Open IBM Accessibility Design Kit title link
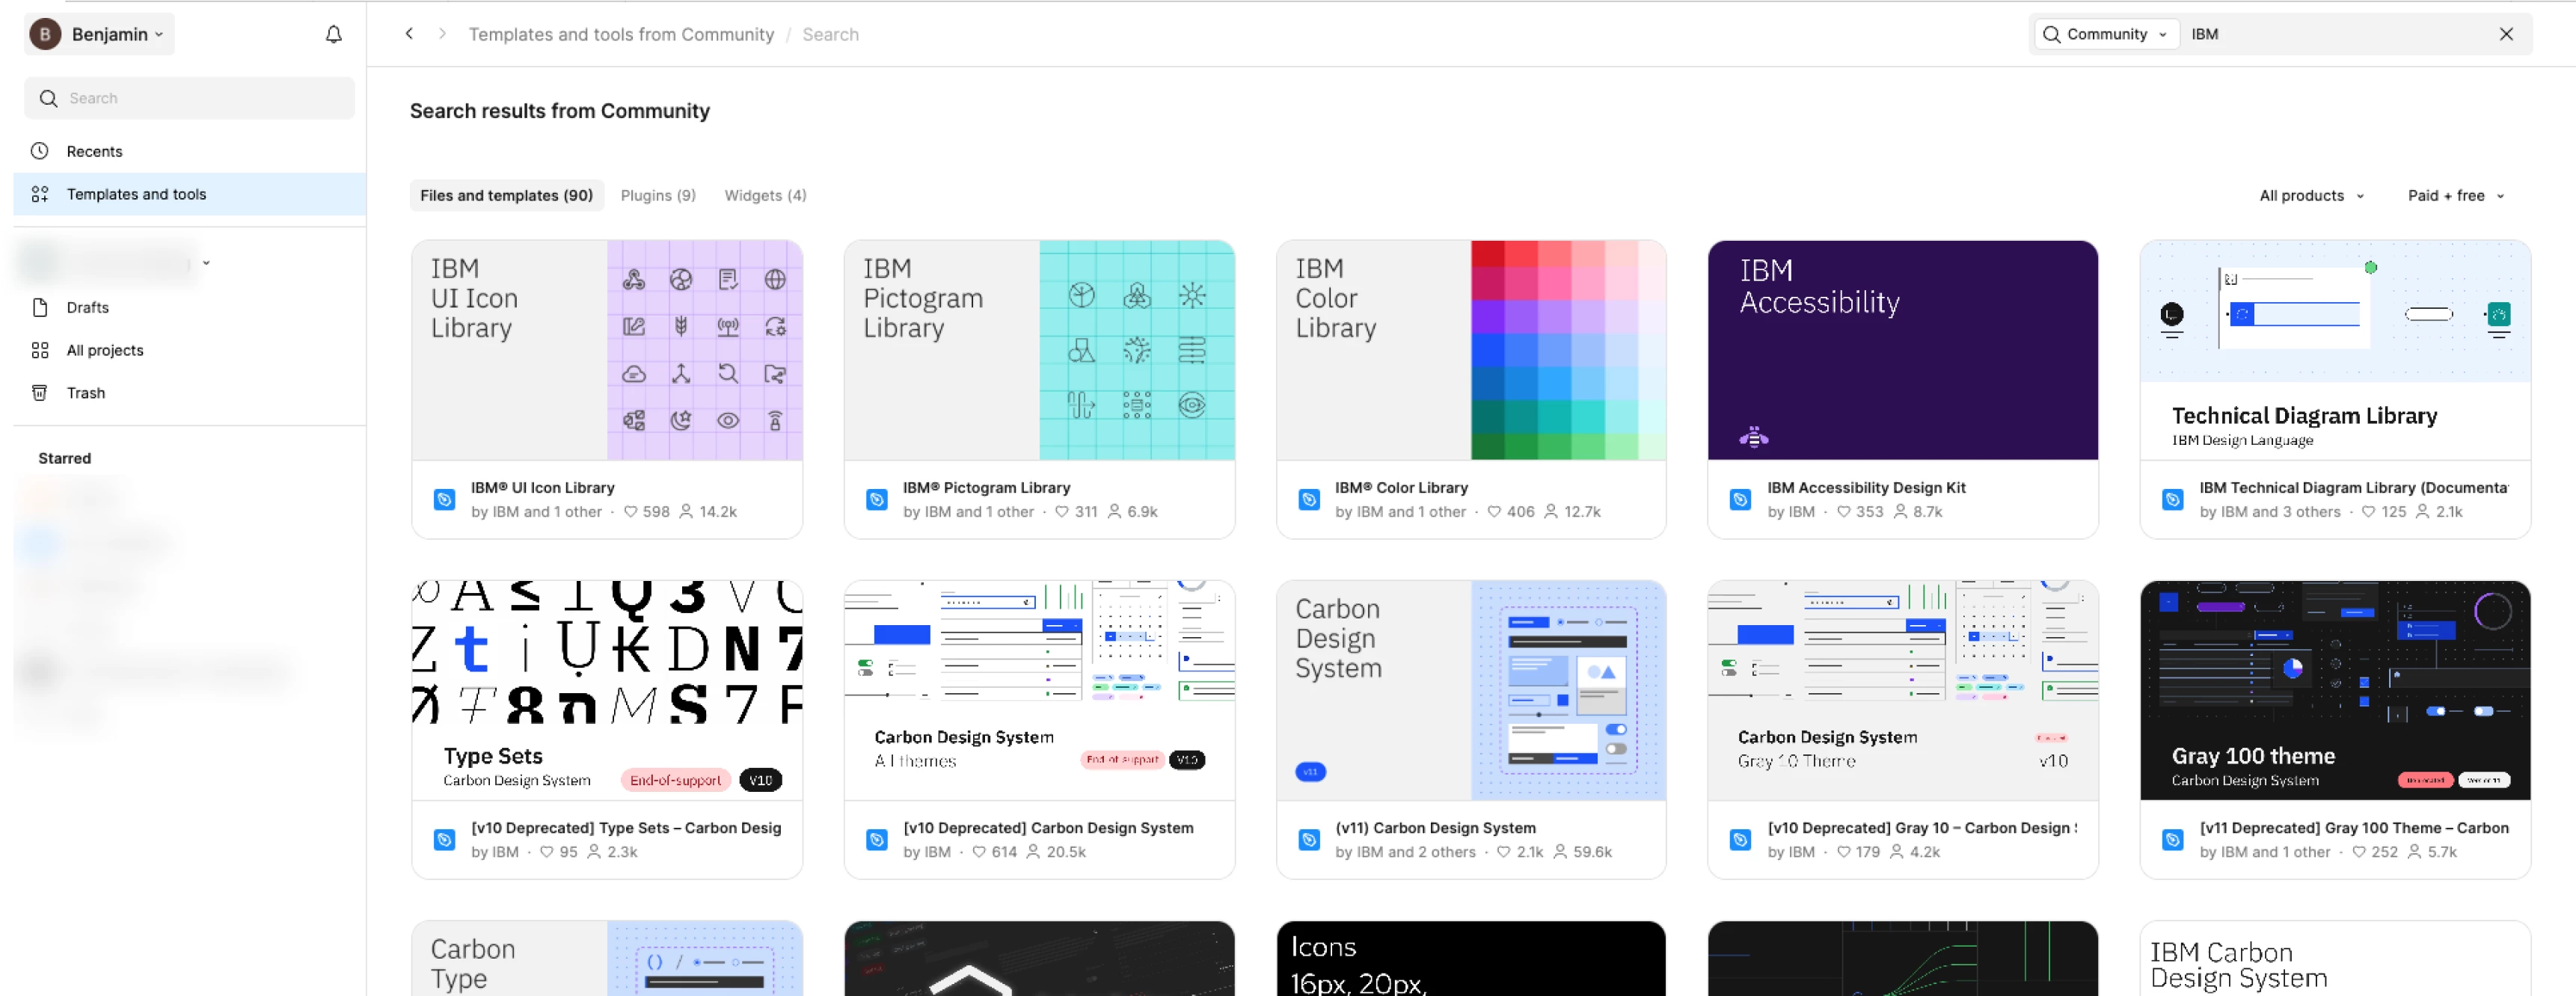Viewport: 2576px width, 996px height. (x=1866, y=487)
